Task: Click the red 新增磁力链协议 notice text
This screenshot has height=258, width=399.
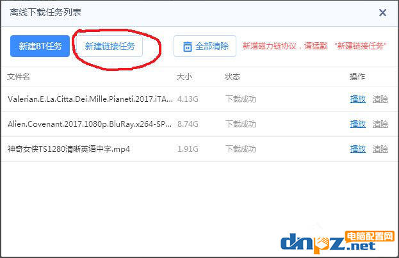Action: tap(314, 46)
